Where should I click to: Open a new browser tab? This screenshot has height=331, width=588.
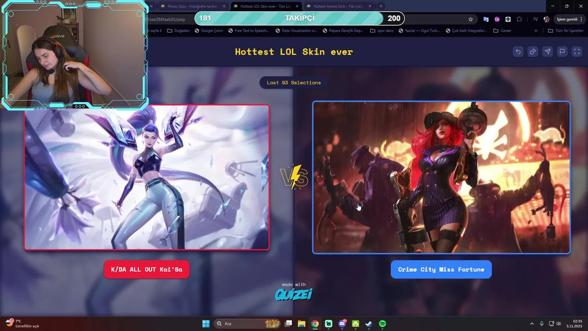381,6
